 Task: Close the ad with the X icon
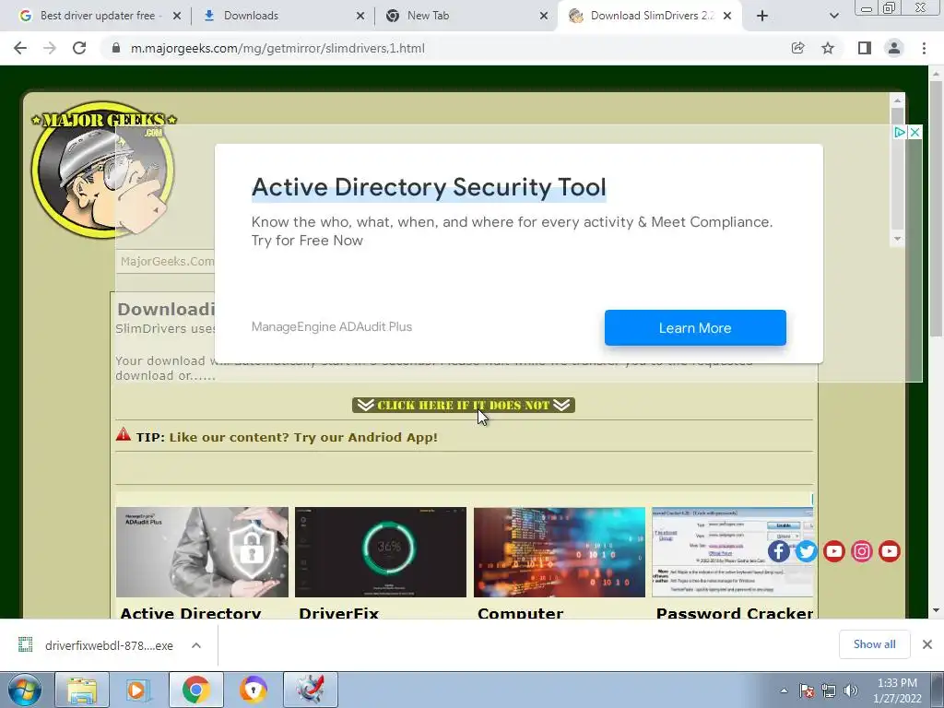pyautogui.click(x=914, y=132)
